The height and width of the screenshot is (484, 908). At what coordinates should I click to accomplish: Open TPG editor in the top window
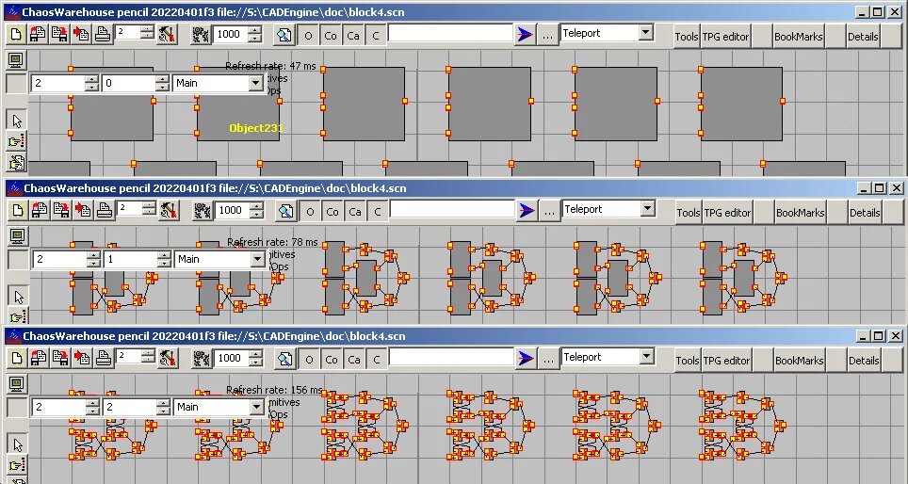coord(725,37)
